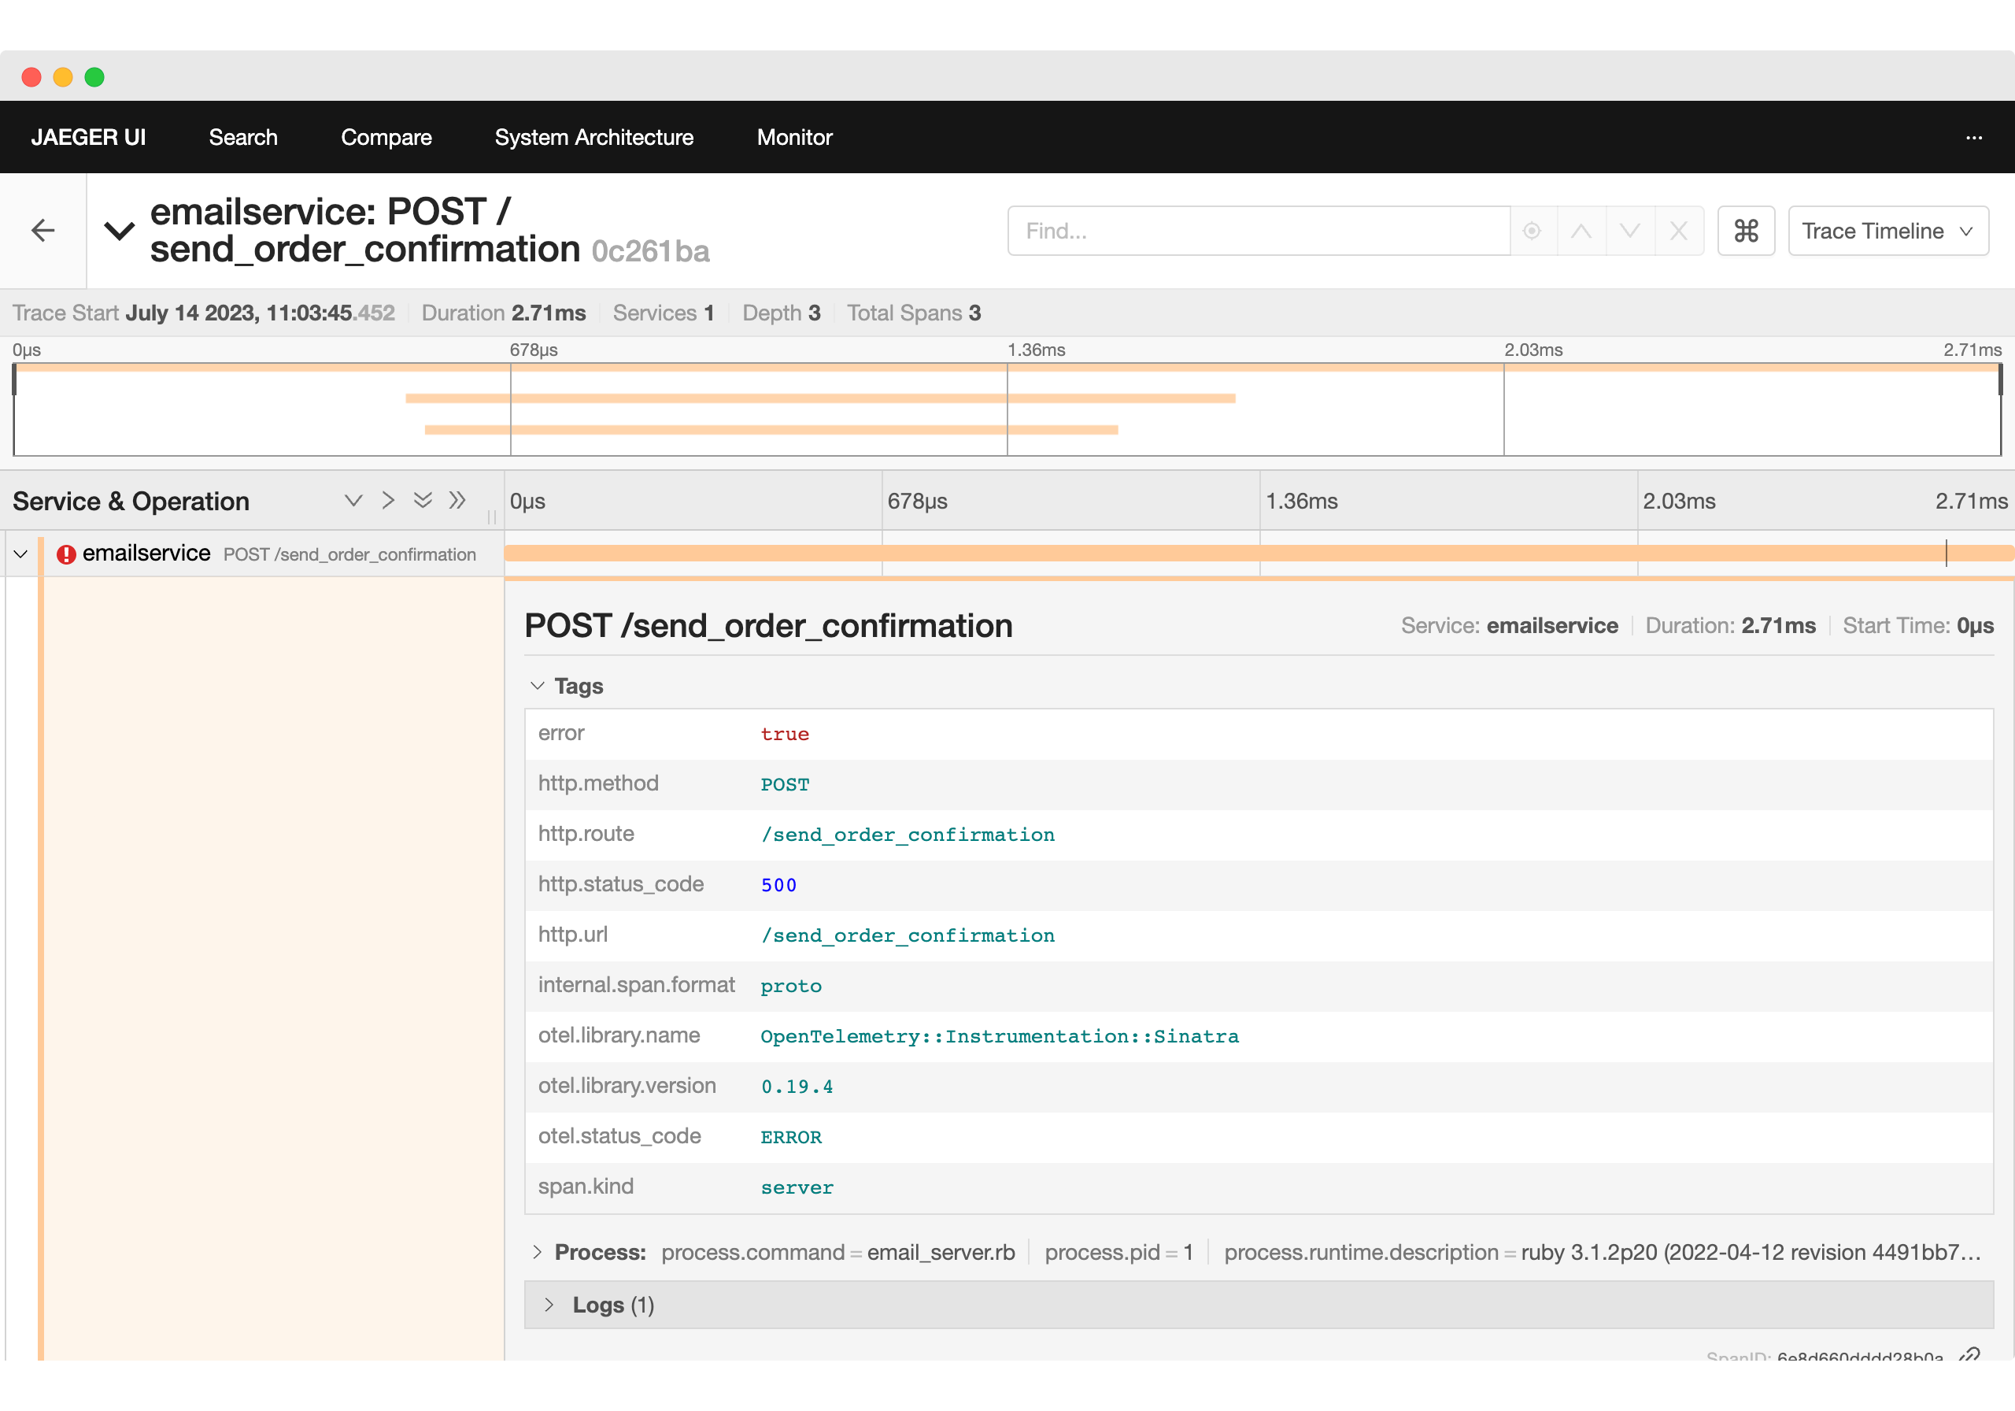
Task: Click the clear/close search icon in Find field
Action: click(1678, 231)
